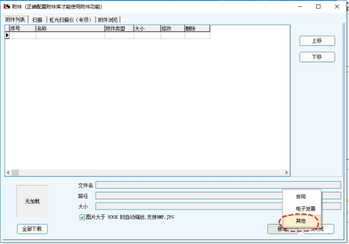Screen dimensions: 349x244
Task: Click the 路径 input field
Action: click(189, 196)
